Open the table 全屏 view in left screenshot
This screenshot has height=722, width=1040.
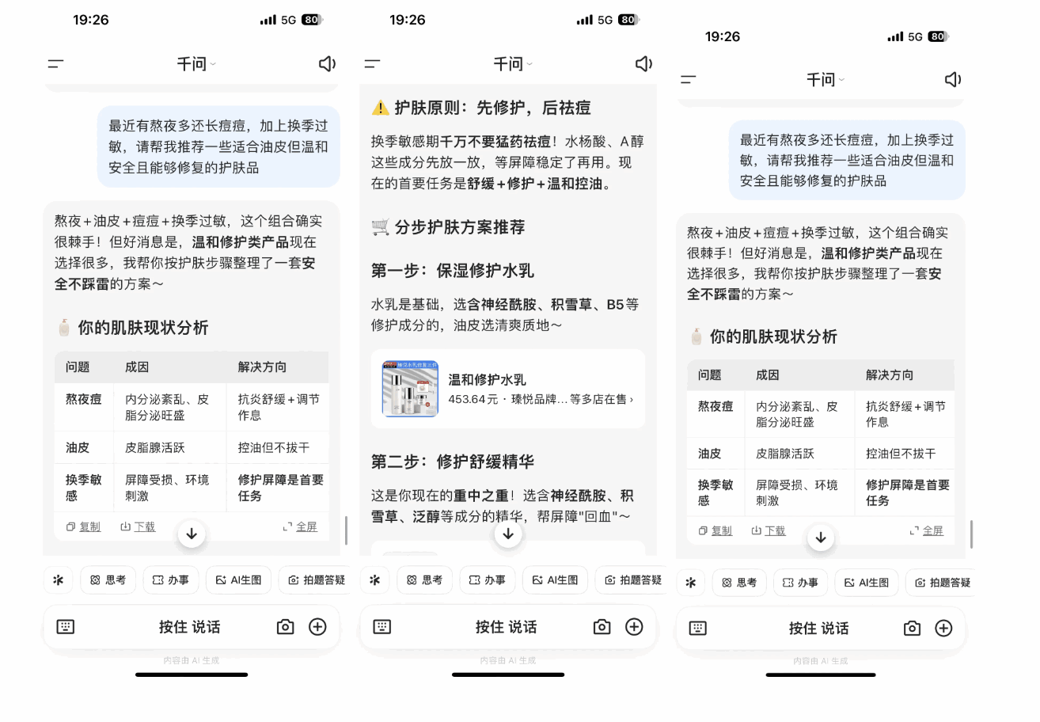[300, 526]
